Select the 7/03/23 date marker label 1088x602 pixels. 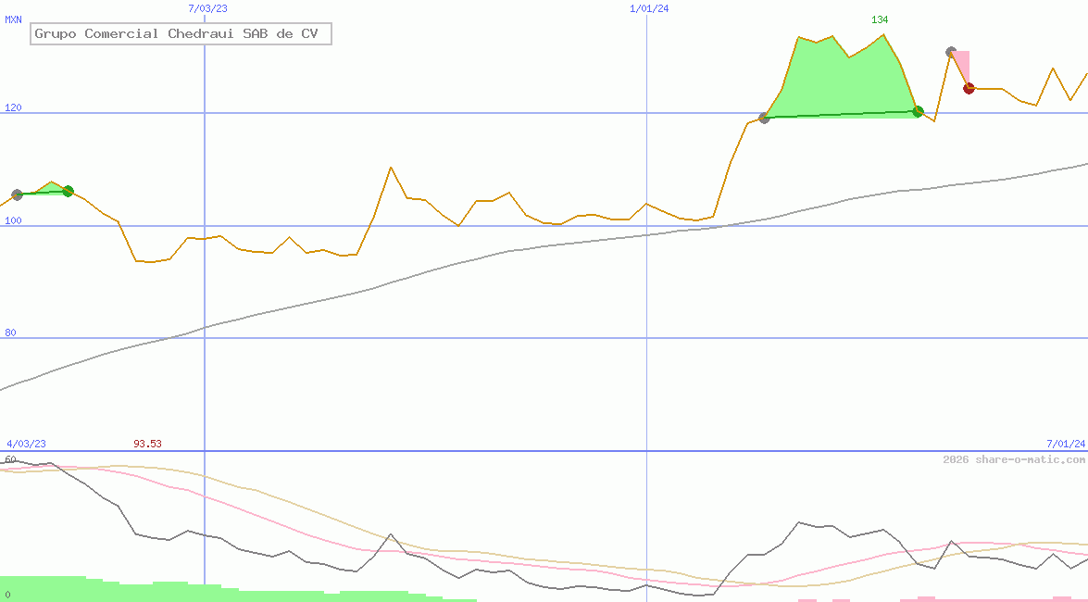click(207, 8)
